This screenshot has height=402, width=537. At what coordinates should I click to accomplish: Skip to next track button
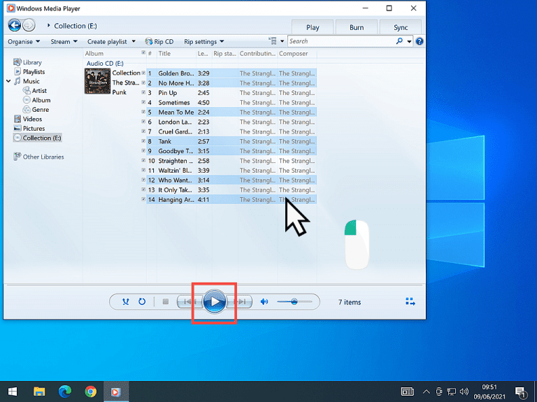click(241, 301)
